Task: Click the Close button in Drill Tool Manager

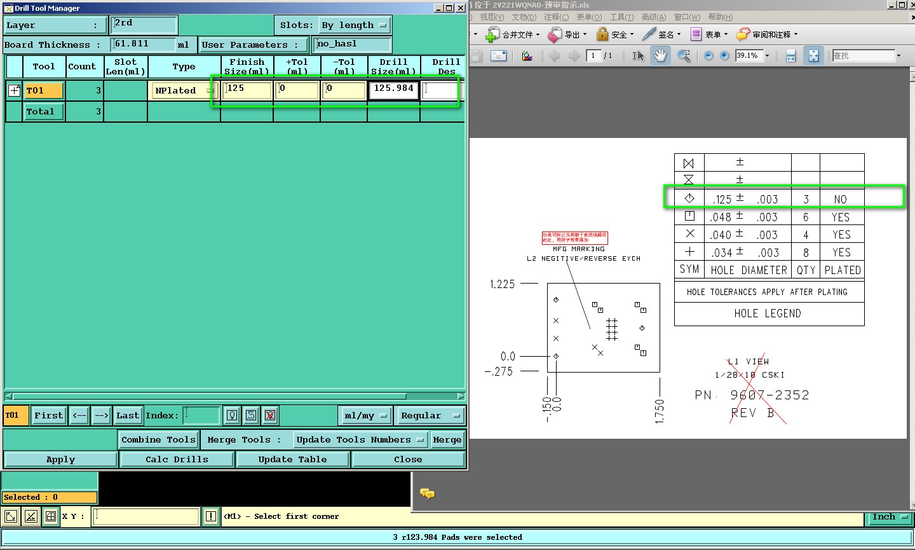Action: (x=408, y=459)
